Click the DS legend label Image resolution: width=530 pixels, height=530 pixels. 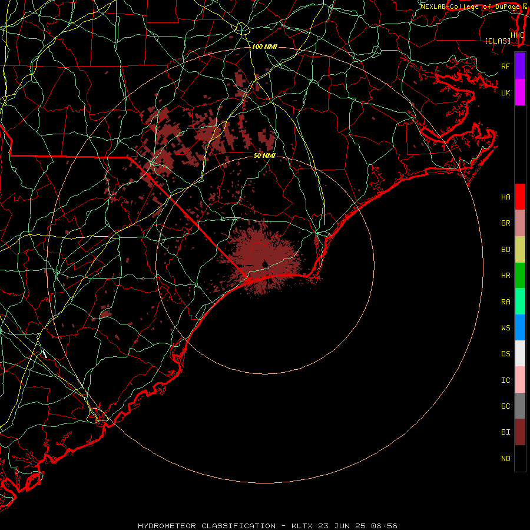click(x=505, y=354)
